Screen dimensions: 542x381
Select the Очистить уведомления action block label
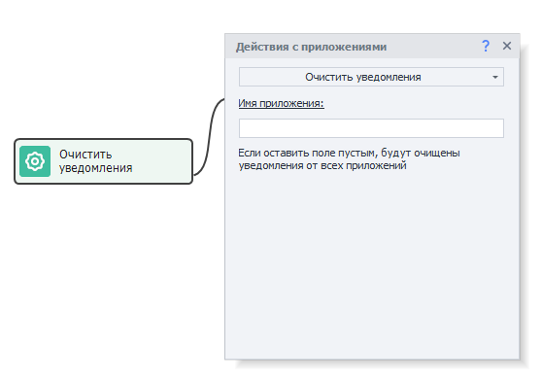pos(96,161)
